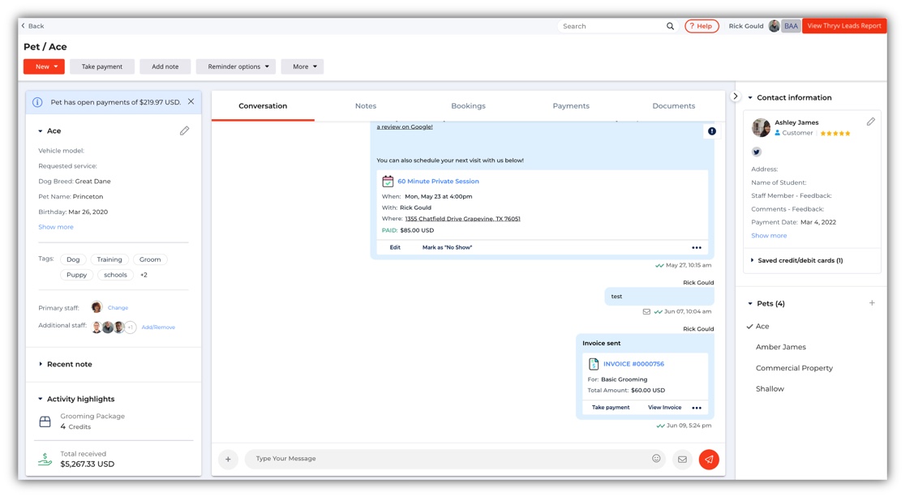Click Change primary staff link
The width and height of the screenshot is (914, 501).
(118, 307)
